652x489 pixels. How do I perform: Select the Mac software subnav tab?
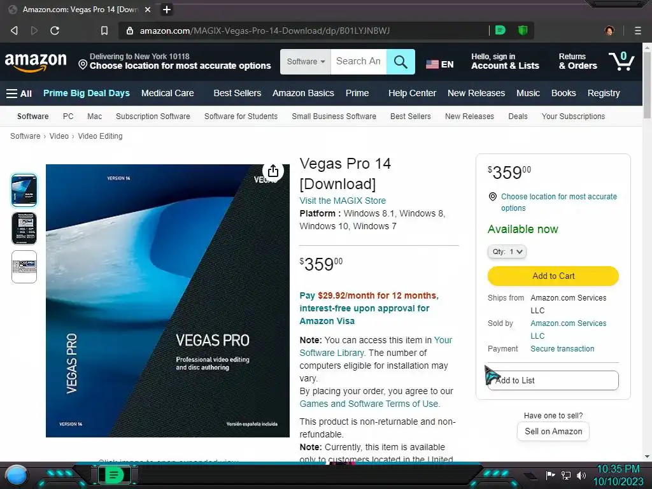94,117
